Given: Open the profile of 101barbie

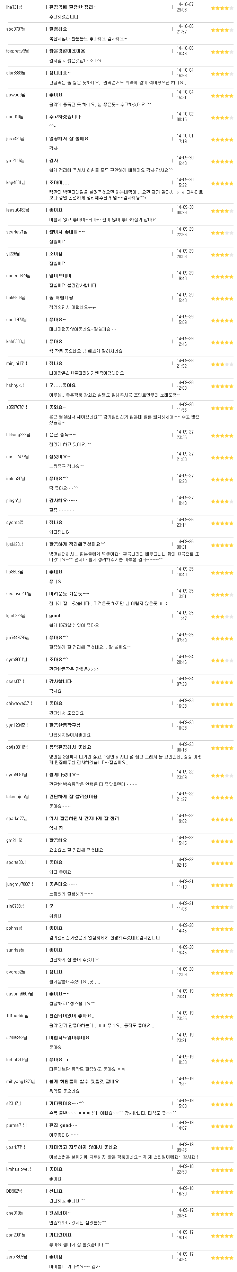Looking at the screenshot, I should [x=17, y=1016].
